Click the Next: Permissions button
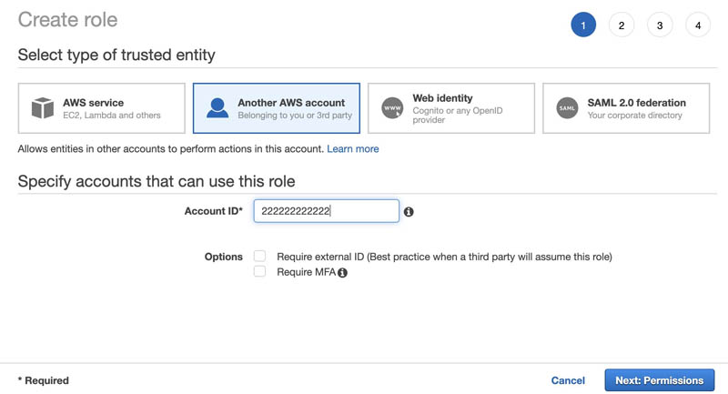 pyautogui.click(x=659, y=380)
